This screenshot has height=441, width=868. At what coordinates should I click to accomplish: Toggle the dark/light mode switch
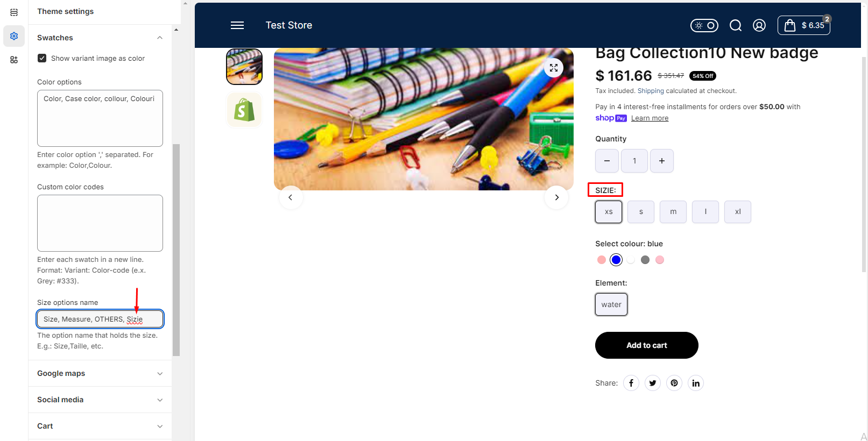click(x=704, y=25)
